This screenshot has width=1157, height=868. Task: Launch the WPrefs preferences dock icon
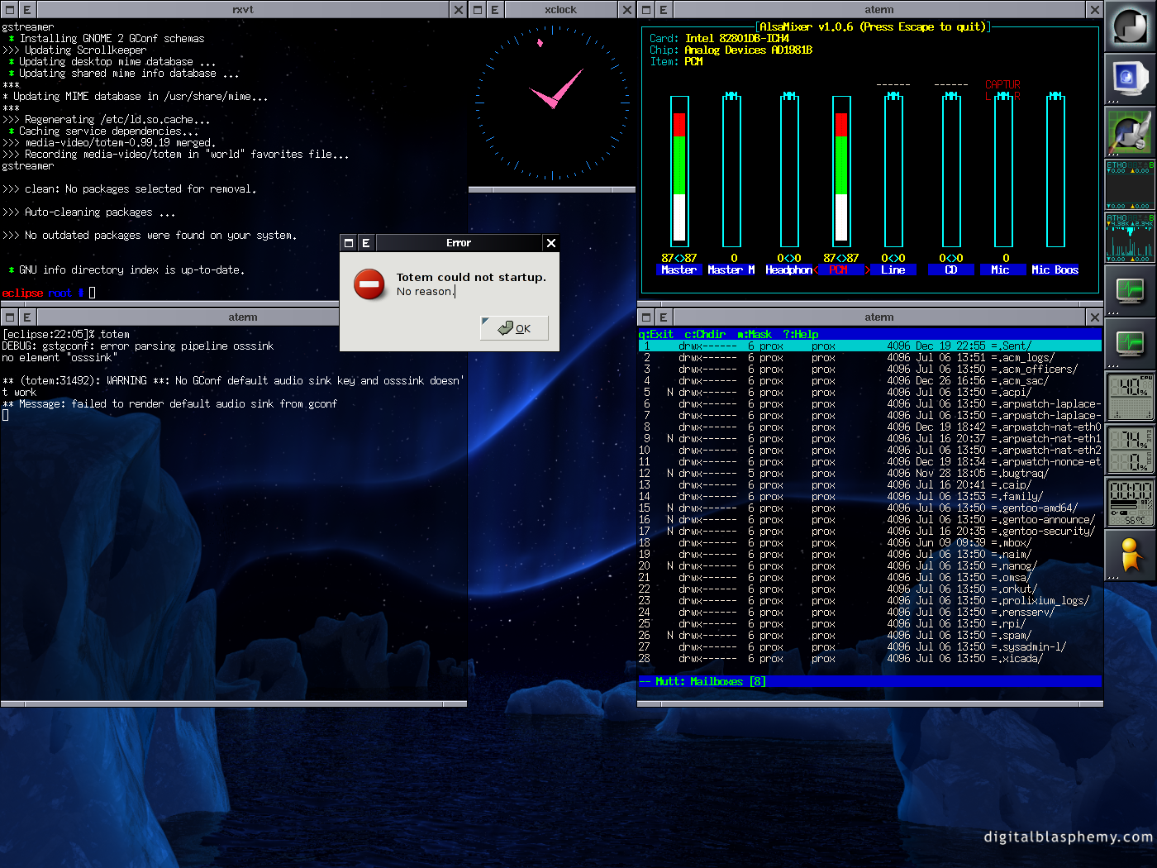pos(1130,132)
